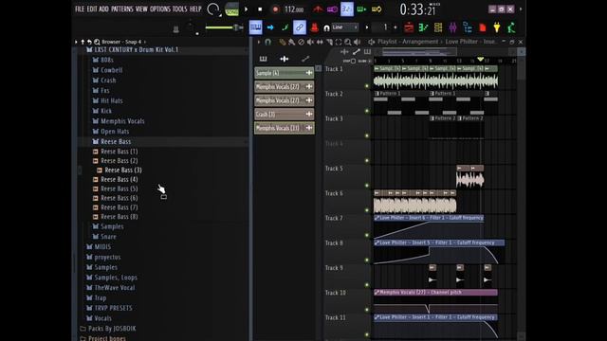Open the green piano roll view icon
607x341 pixels.
[x=424, y=27]
